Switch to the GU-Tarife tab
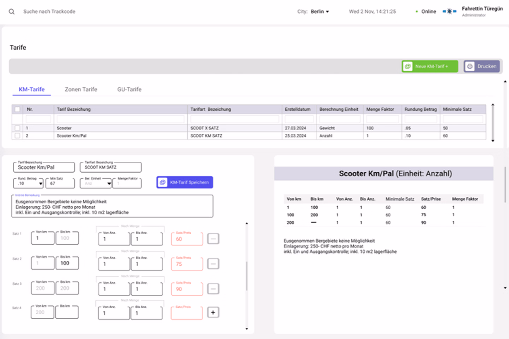 pos(129,90)
